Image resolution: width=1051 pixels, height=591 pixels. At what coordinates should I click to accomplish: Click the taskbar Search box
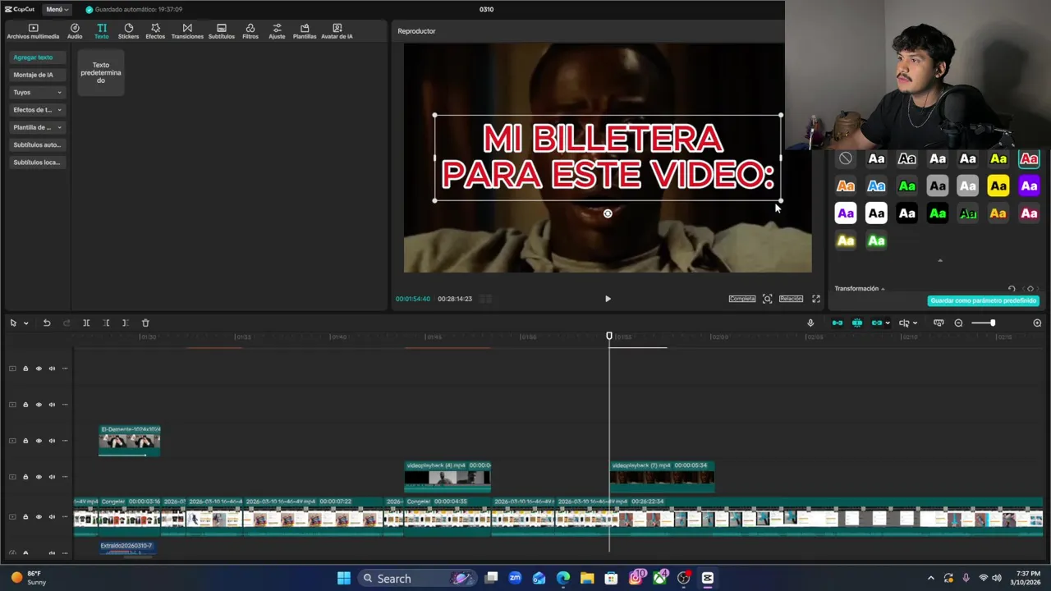pyautogui.click(x=417, y=579)
